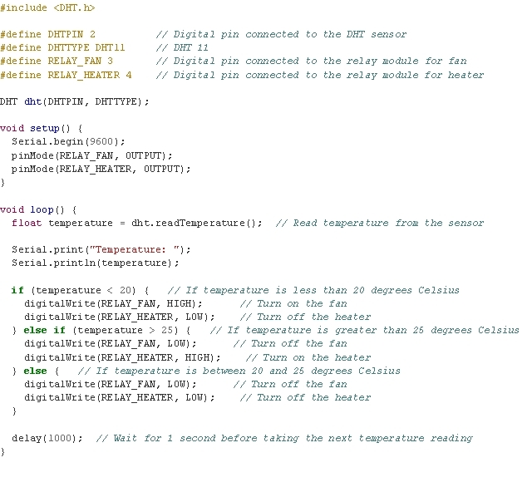Click the #include <DHT.h> line
The image size is (527, 482).
(47, 7)
